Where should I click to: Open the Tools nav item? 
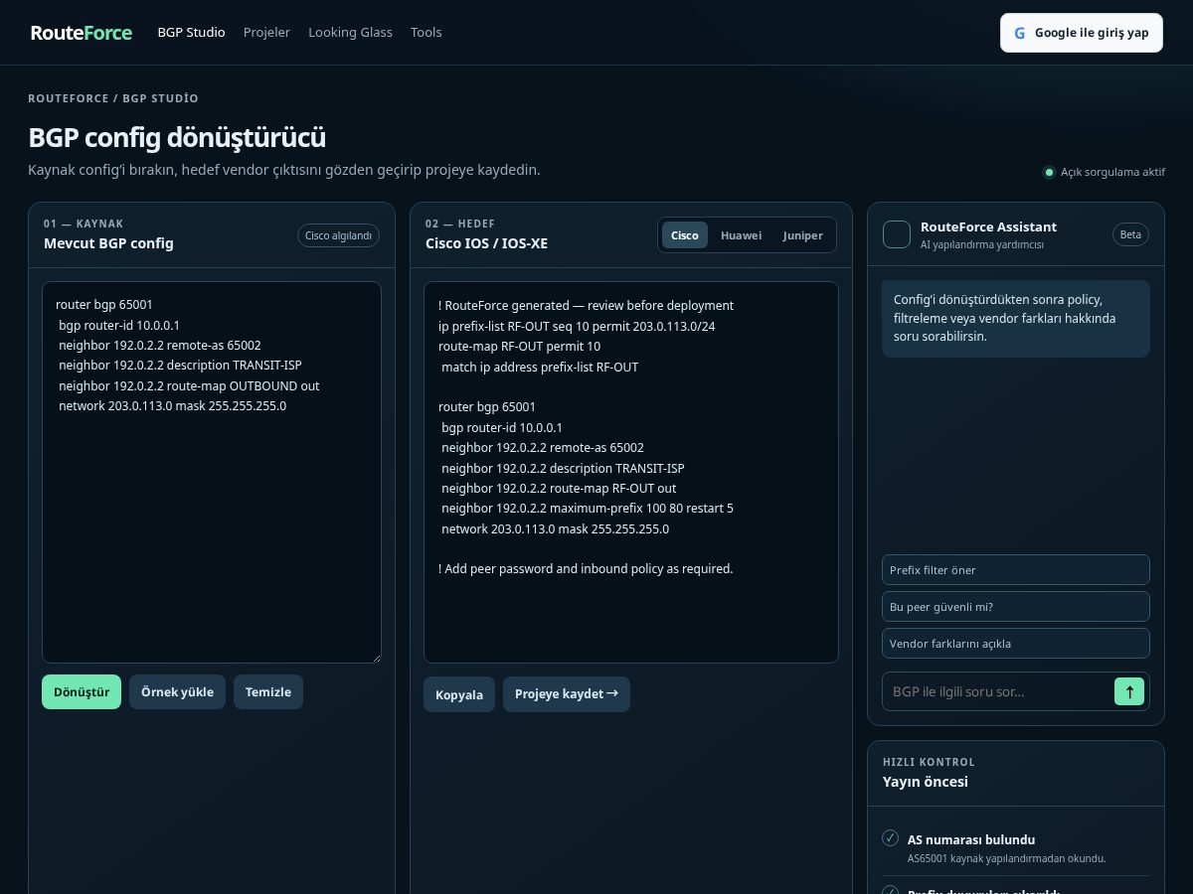point(426,33)
